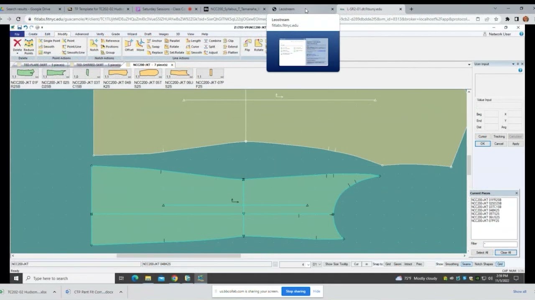Click the Save icon in quick access bar
535x300 pixels.
[20, 27]
